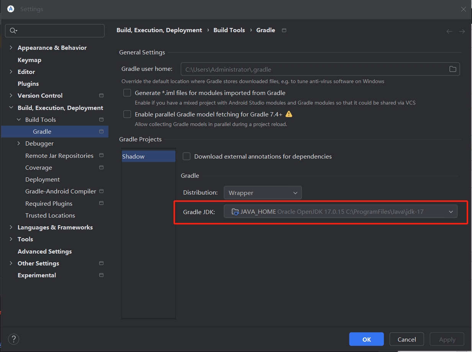Viewport: 472px width, 352px height.
Task: Open the Gradle JDK dropdown
Action: point(341,211)
